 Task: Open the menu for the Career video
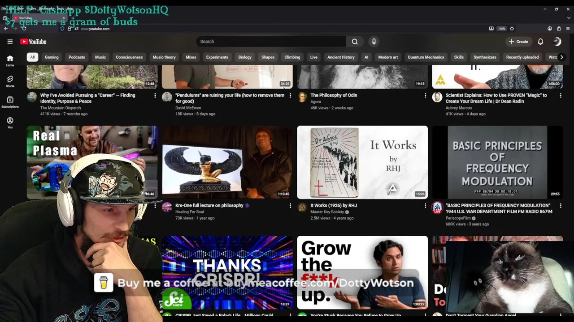tap(155, 95)
